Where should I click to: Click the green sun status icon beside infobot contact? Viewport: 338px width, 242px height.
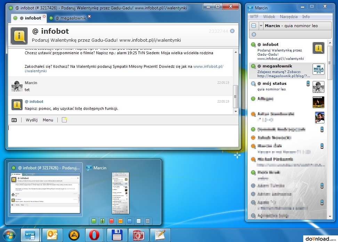click(x=253, y=45)
